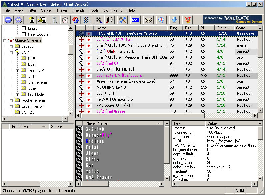
Task: Sort servers by the Ping column header
Action: pos(175,28)
